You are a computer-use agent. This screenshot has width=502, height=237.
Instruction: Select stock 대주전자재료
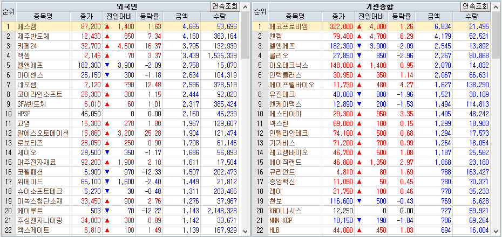tap(37, 162)
